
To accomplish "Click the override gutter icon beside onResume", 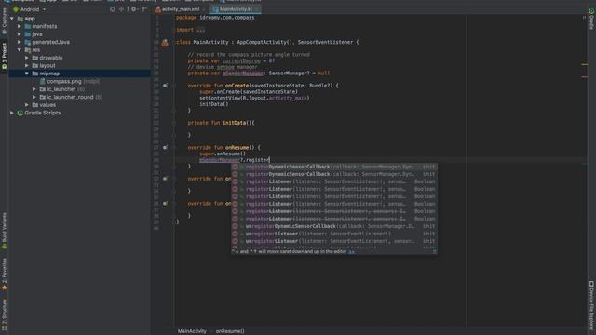I will coord(165,147).
